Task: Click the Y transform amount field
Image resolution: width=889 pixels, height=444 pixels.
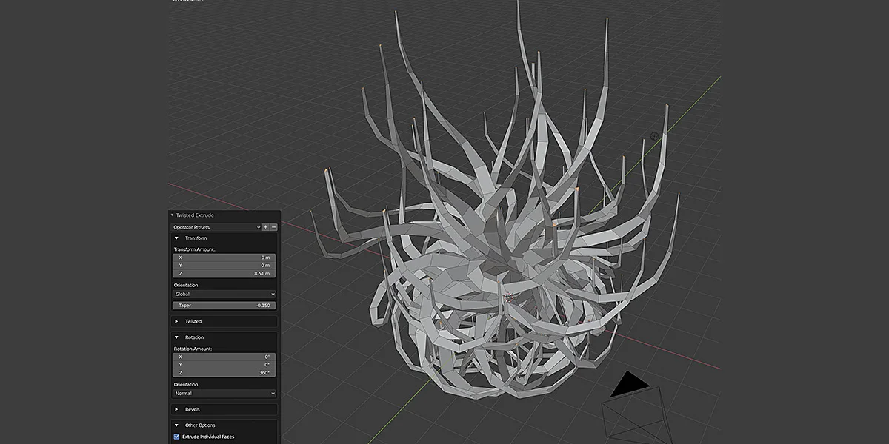Action: 222,265
